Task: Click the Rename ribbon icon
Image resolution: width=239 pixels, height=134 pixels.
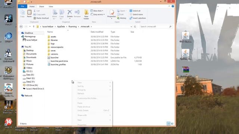Action: click(77, 13)
